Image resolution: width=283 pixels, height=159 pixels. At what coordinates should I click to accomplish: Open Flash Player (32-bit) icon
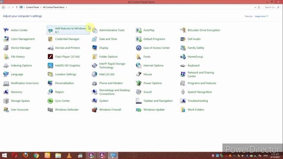(50, 57)
